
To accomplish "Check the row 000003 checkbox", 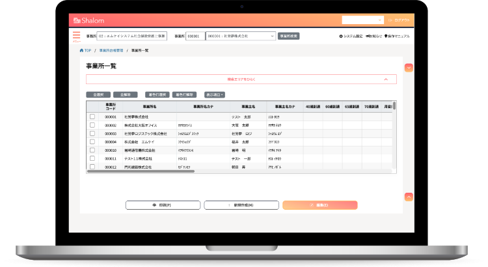I will tap(92, 133).
